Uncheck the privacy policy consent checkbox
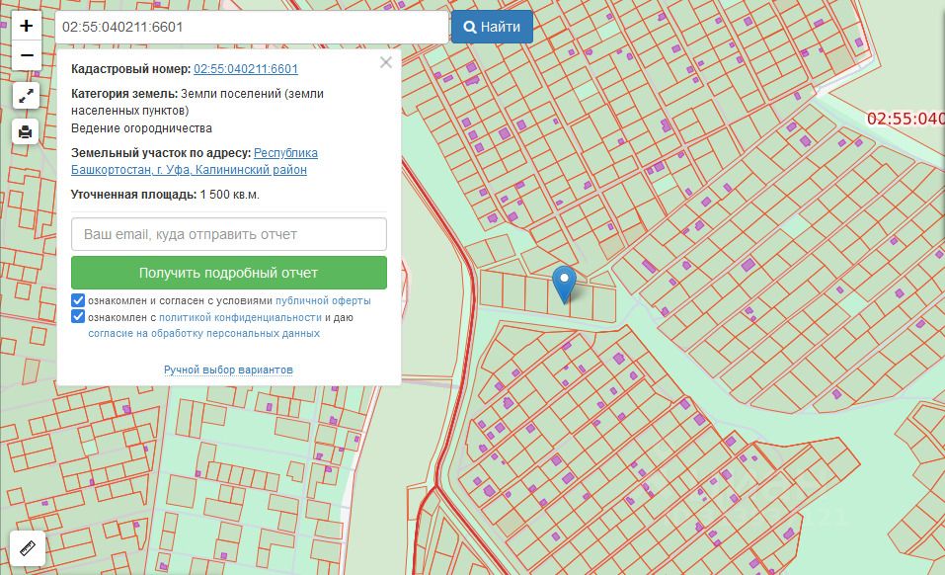 78,316
